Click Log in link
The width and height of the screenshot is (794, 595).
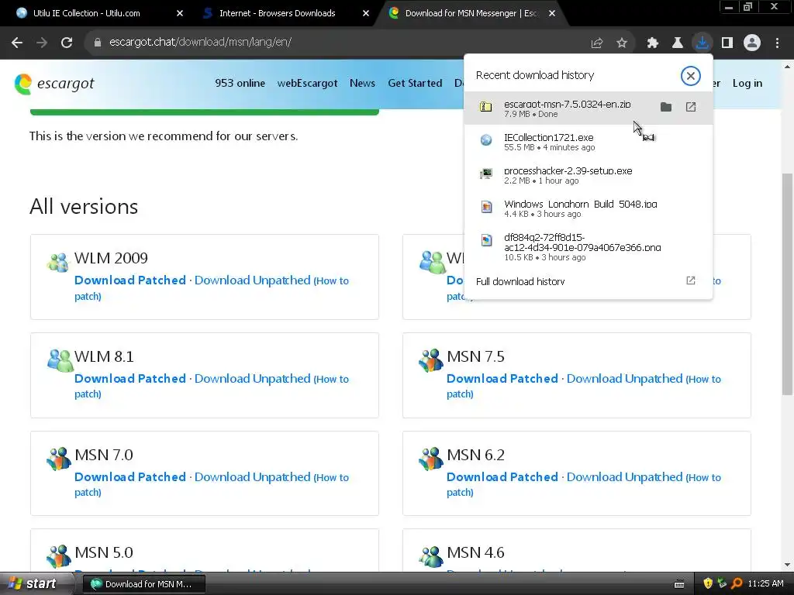tap(747, 84)
